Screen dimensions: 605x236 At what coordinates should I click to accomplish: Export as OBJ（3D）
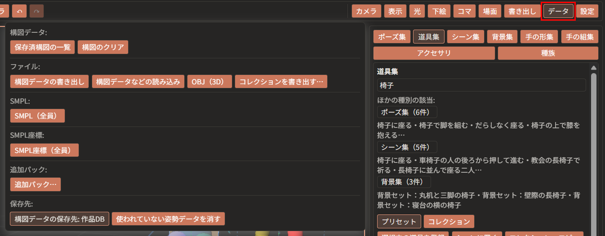point(210,82)
